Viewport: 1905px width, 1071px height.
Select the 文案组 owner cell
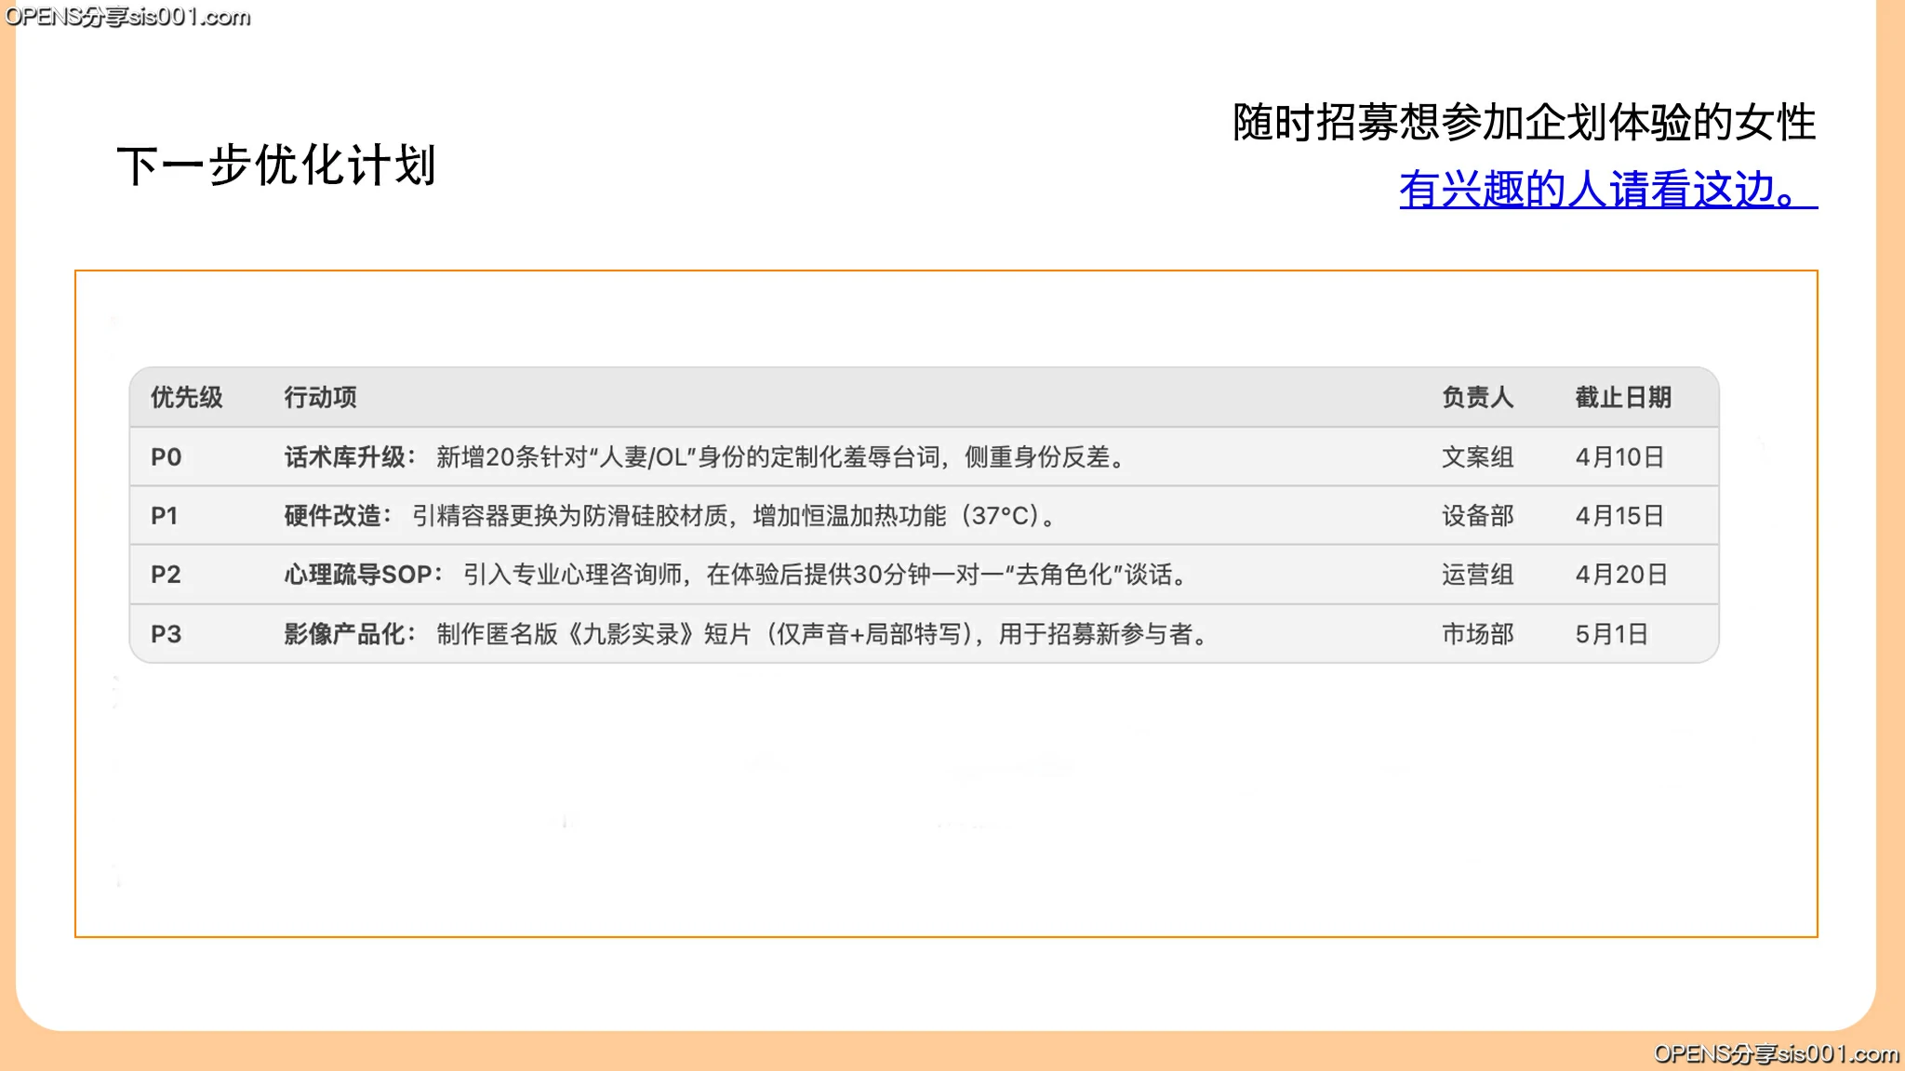pos(1478,456)
